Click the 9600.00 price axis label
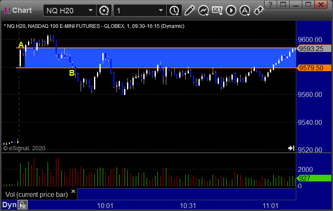Image resolution: width=333 pixels, height=211 pixels. point(310,40)
